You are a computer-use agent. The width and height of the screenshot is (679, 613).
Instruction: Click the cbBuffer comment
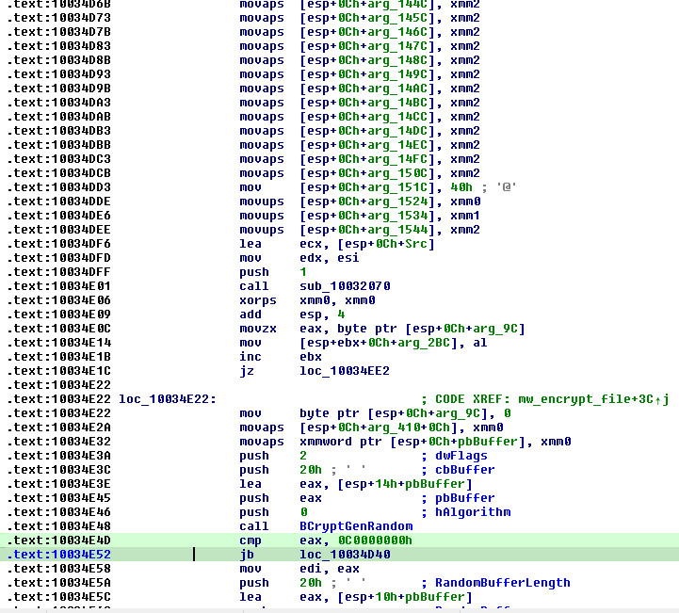point(464,470)
